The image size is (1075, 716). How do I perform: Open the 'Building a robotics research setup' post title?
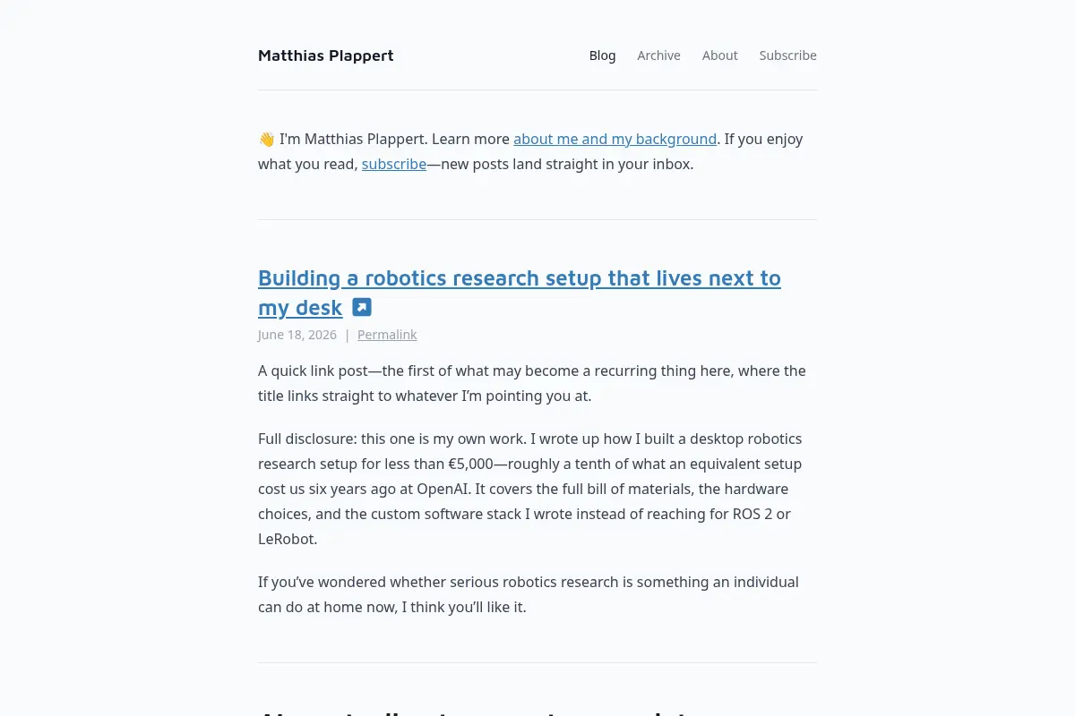point(520,293)
